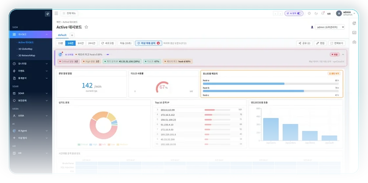Click the admin avatar circle
Viewport: 368px width, 183px height.
(x=339, y=13)
